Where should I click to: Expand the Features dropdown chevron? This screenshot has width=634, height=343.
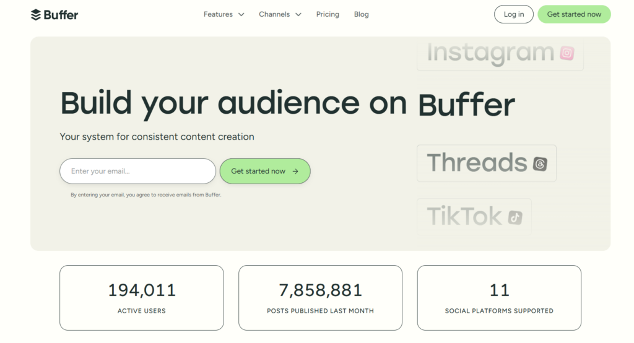(x=241, y=15)
